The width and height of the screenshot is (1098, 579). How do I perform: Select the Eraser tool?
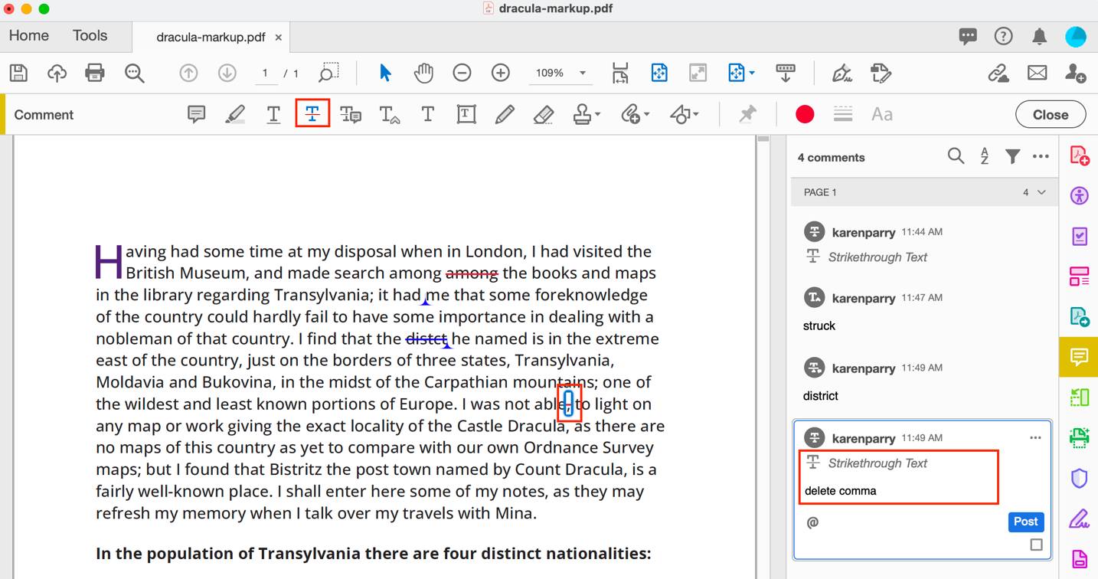click(543, 114)
